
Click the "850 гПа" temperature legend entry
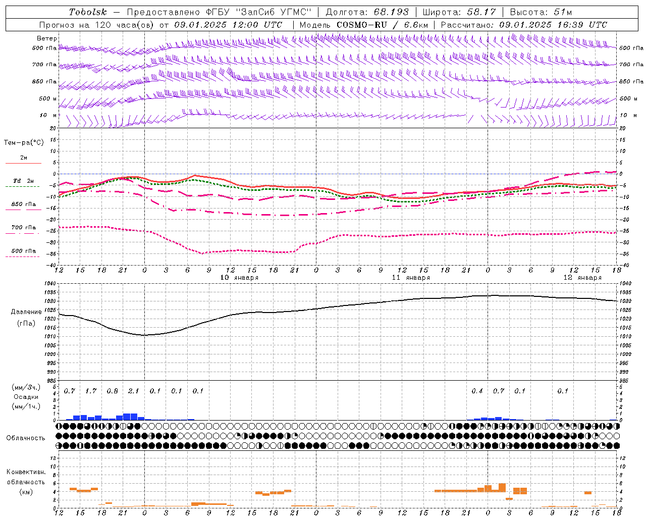(x=24, y=204)
